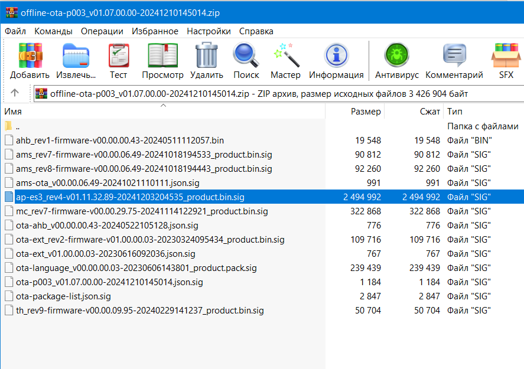
Task: Select the ota-package-list.json.sig file
Action: 63,296
